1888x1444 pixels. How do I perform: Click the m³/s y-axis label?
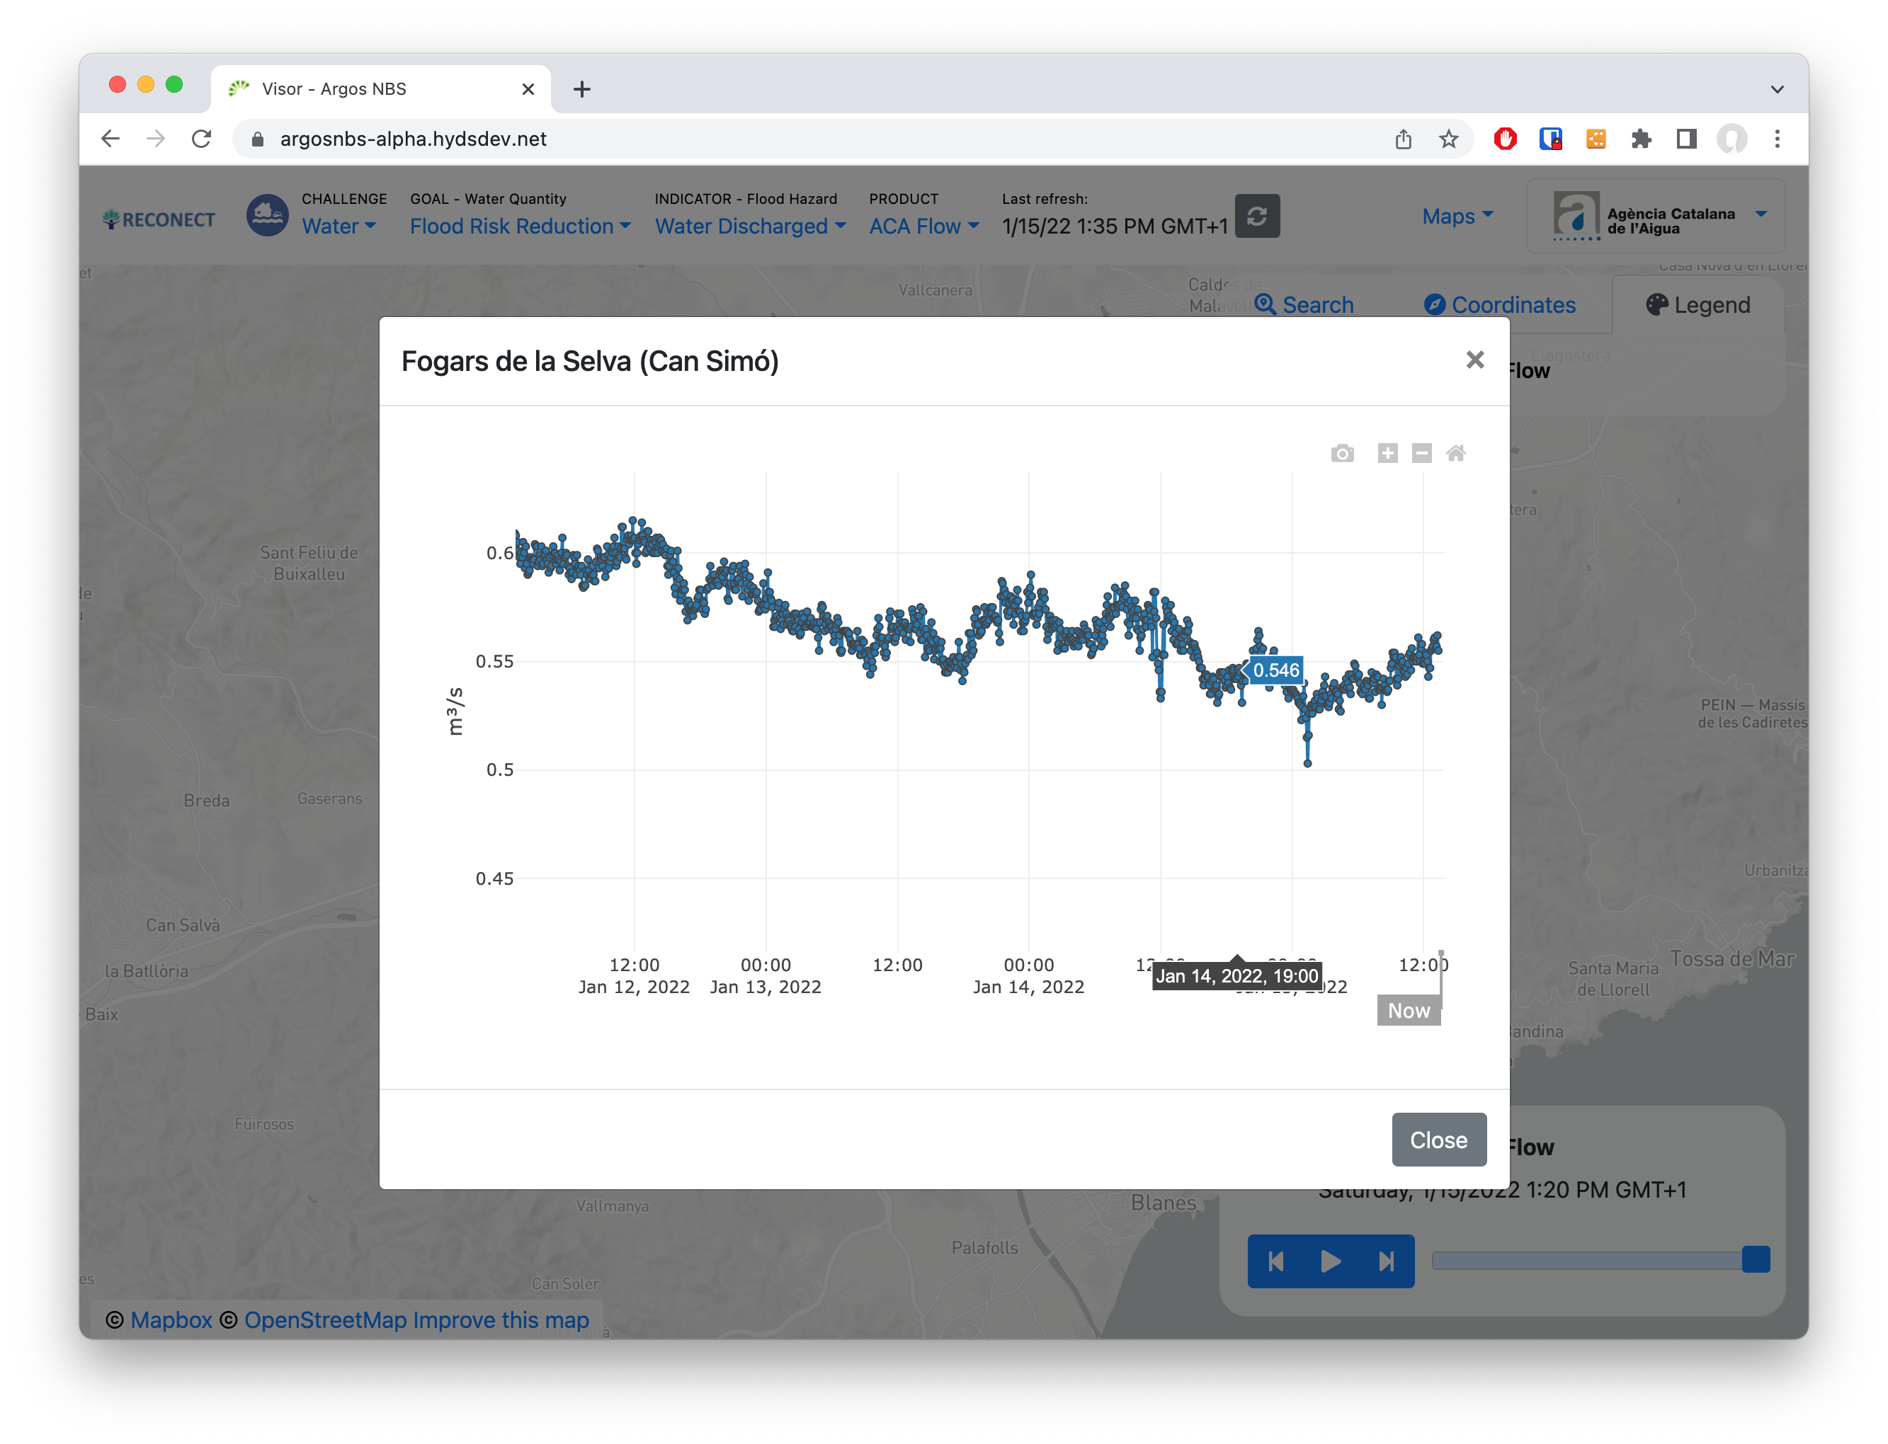click(x=455, y=711)
